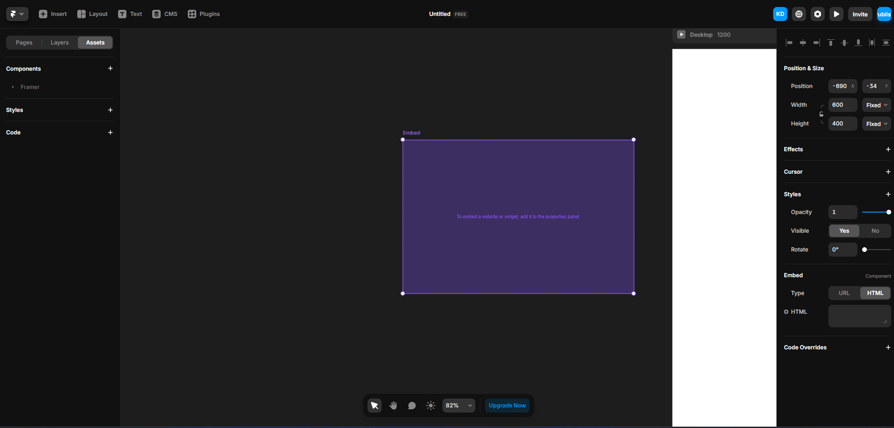Select HTML embed type

875,293
